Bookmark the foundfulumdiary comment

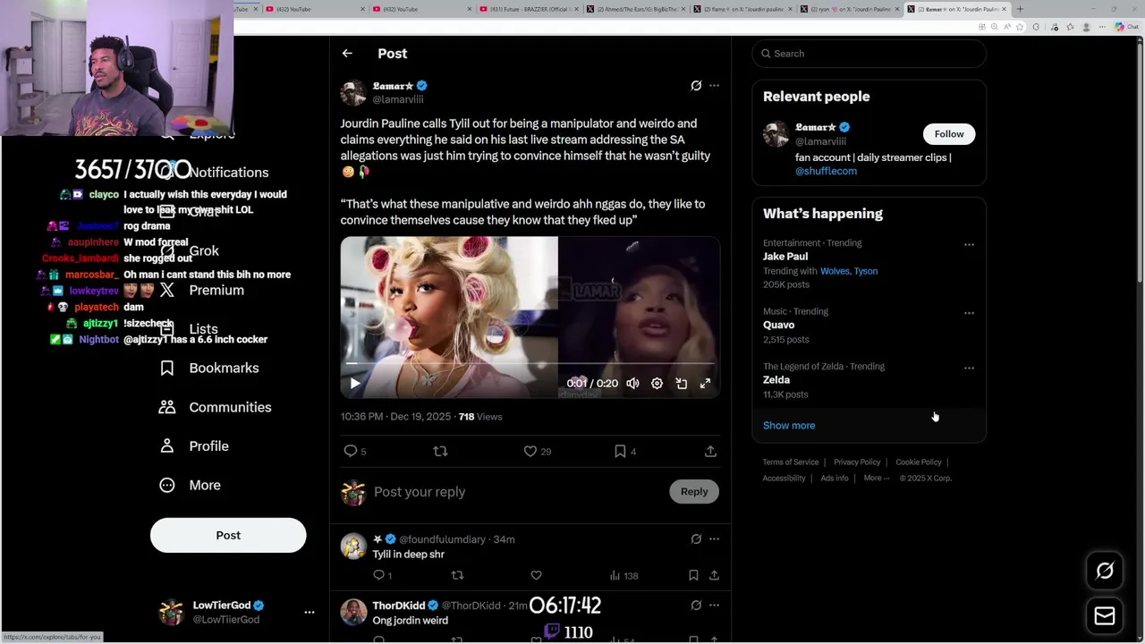tap(693, 576)
